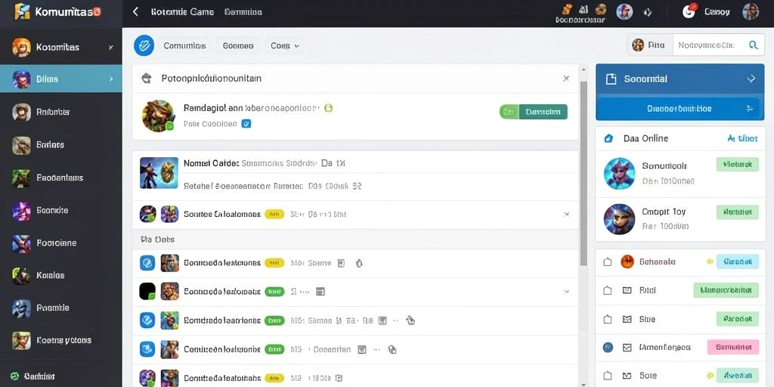This screenshot has height=387, width=774.
Task: Tick the checkbox beside Sole row
Action: pyautogui.click(x=608, y=376)
